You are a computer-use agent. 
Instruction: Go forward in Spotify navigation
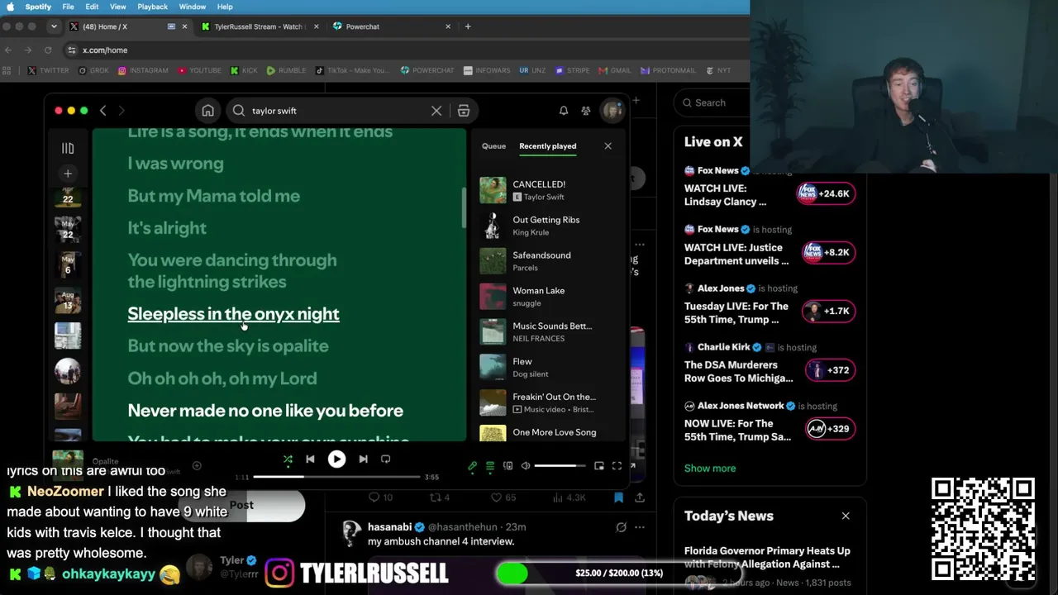[x=122, y=111]
